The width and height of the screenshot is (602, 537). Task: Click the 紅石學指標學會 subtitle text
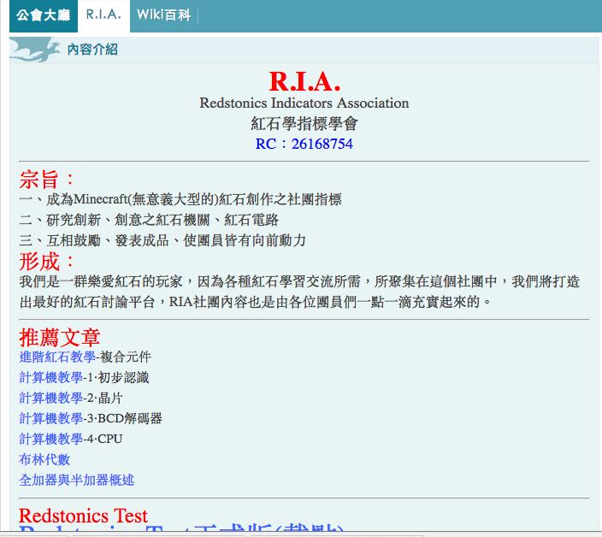[x=304, y=124]
